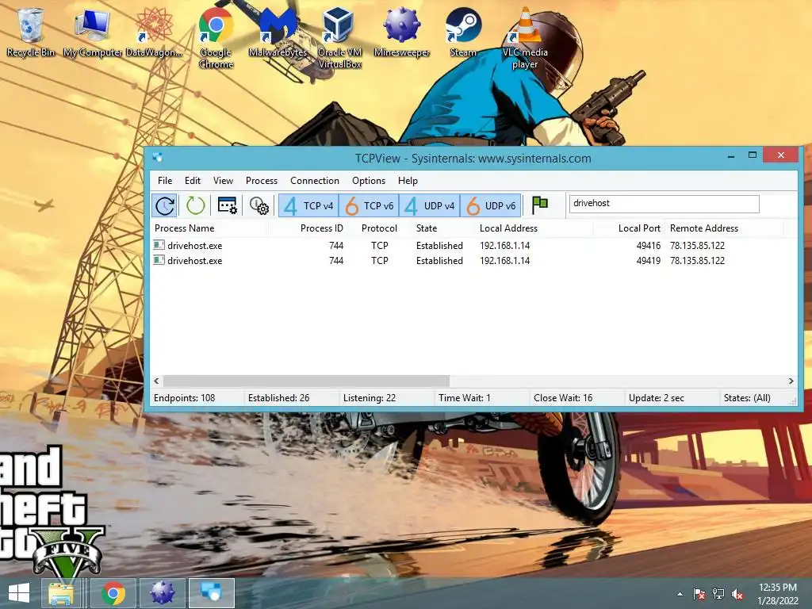This screenshot has width=812, height=609.
Task: Open the taskbar clock showing 12:35 PM
Action: tap(778, 594)
